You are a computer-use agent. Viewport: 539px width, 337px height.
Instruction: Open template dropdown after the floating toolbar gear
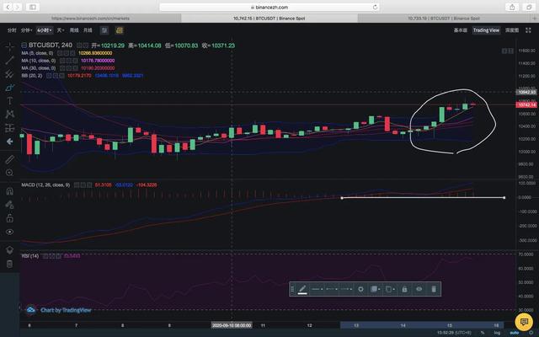tap(375, 289)
